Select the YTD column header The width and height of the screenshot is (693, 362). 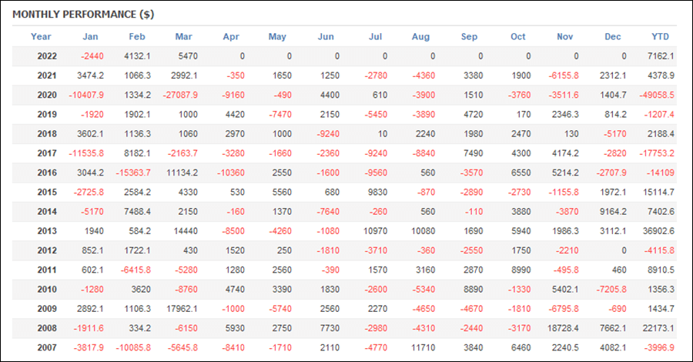tap(661, 37)
